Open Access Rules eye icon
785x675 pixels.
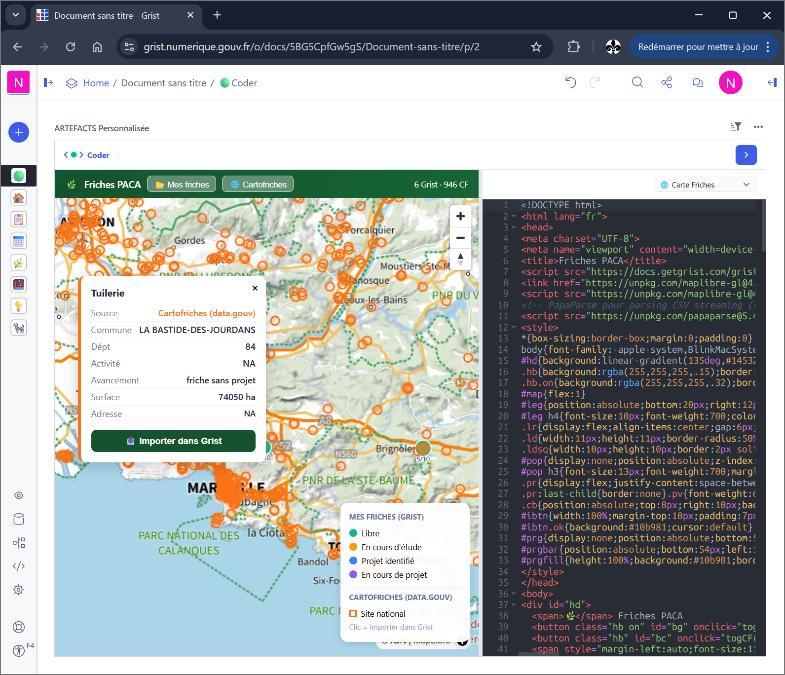(x=19, y=495)
